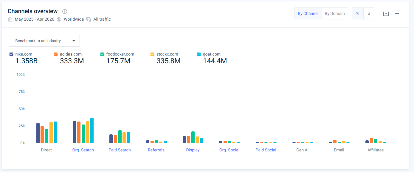The width and height of the screenshot is (414, 172).
Task: Open the Org. Social channel link
Action: tap(229, 150)
